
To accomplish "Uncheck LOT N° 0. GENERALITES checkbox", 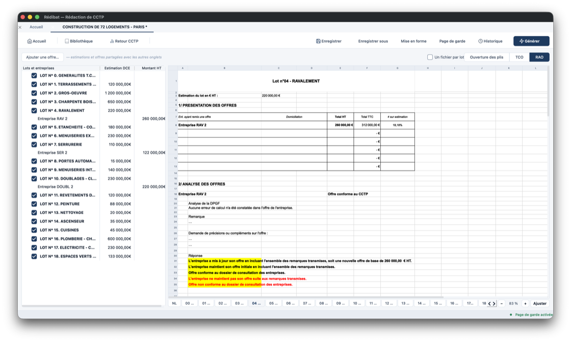I will (34, 76).
